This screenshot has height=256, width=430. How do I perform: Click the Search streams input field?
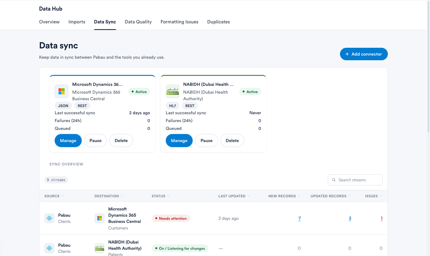click(x=355, y=180)
